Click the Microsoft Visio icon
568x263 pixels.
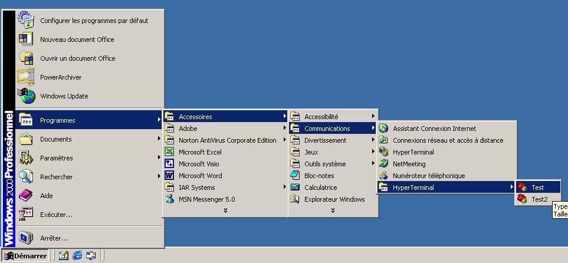[x=169, y=164]
